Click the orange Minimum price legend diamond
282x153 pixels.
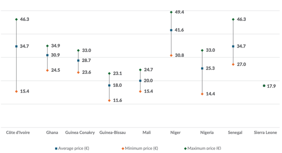[122, 148]
